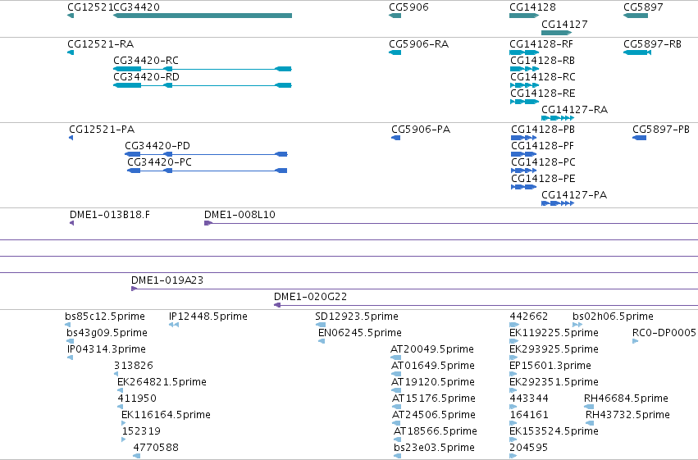Screen dimensions: 698x460
Task: Select clone DME1-020G22
Action: 486,305
